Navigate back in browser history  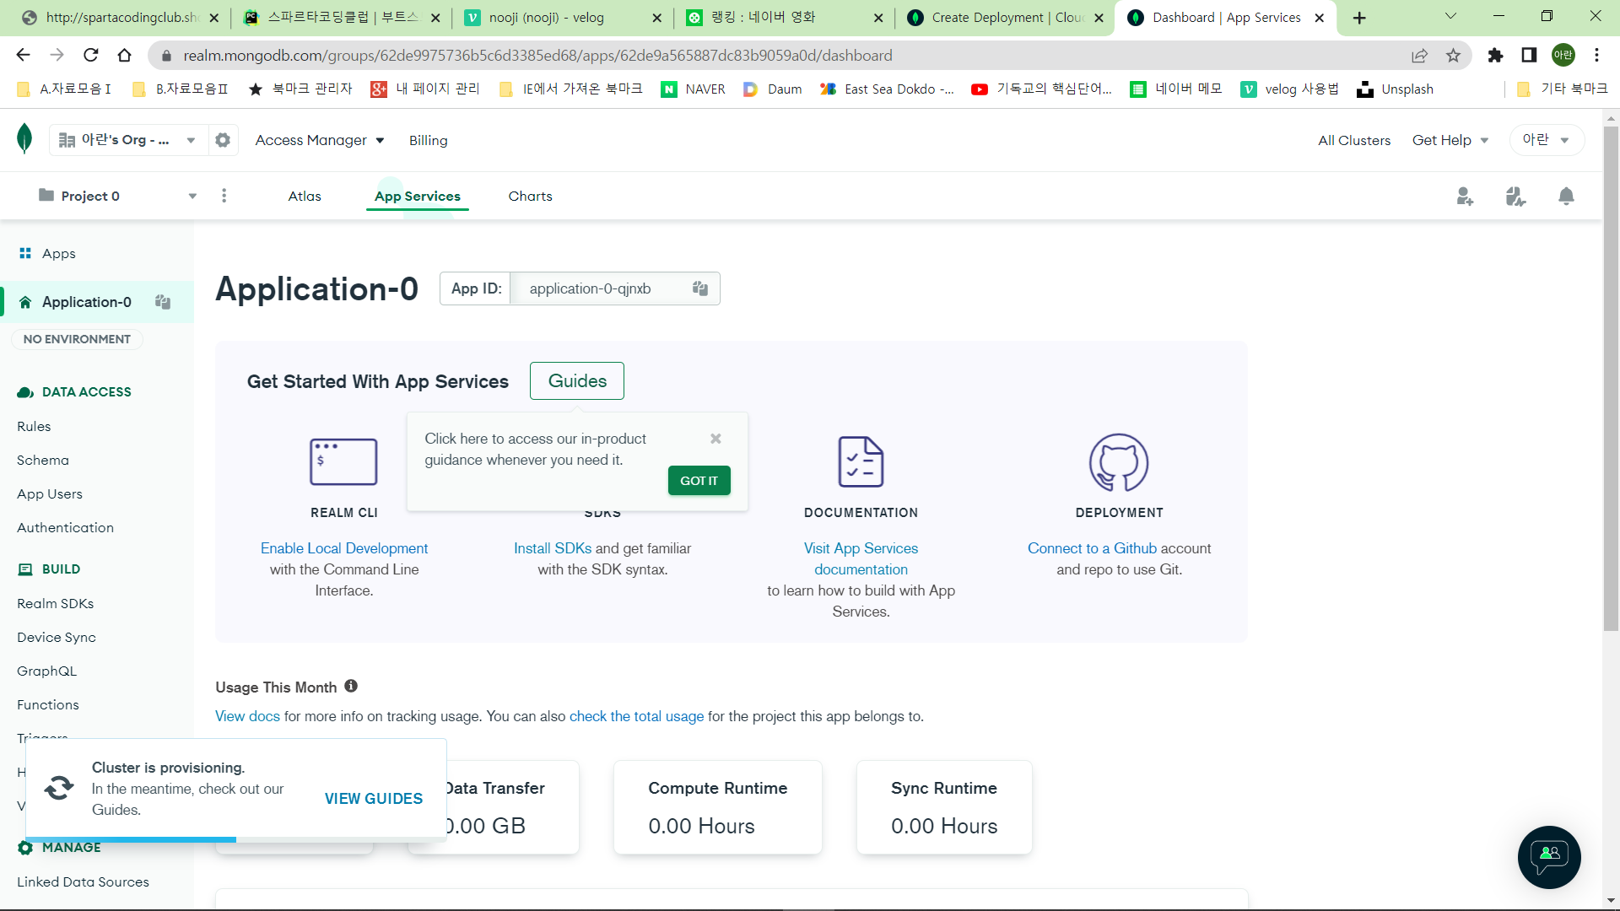[x=23, y=56]
